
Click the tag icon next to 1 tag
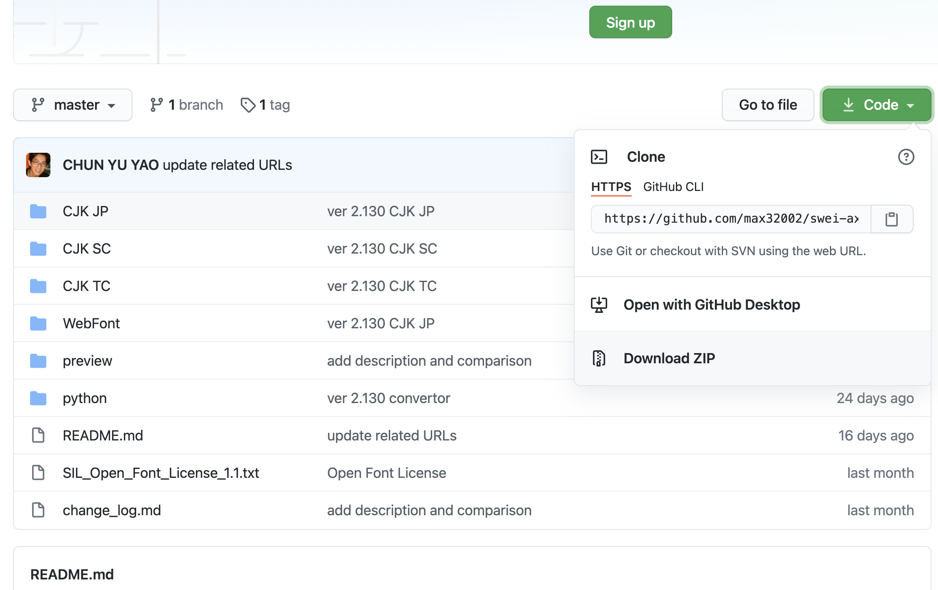pyautogui.click(x=248, y=105)
